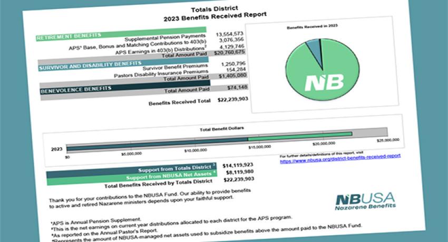Click 'APS Earnings in 403(b) Distributions' label
Image resolution: width=448 pixels, height=242 pixels.
[161, 50]
